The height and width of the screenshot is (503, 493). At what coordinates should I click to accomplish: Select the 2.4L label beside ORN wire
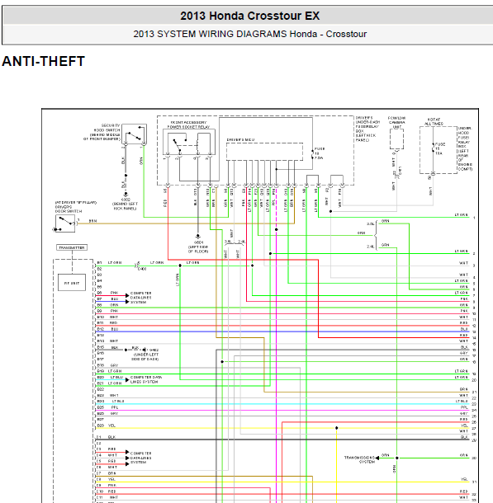click(370, 247)
